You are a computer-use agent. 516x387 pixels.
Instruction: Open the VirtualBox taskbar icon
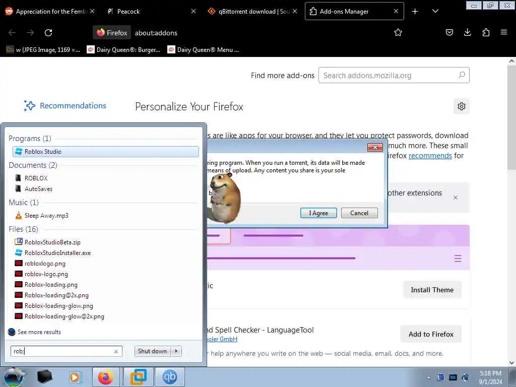coord(138,377)
